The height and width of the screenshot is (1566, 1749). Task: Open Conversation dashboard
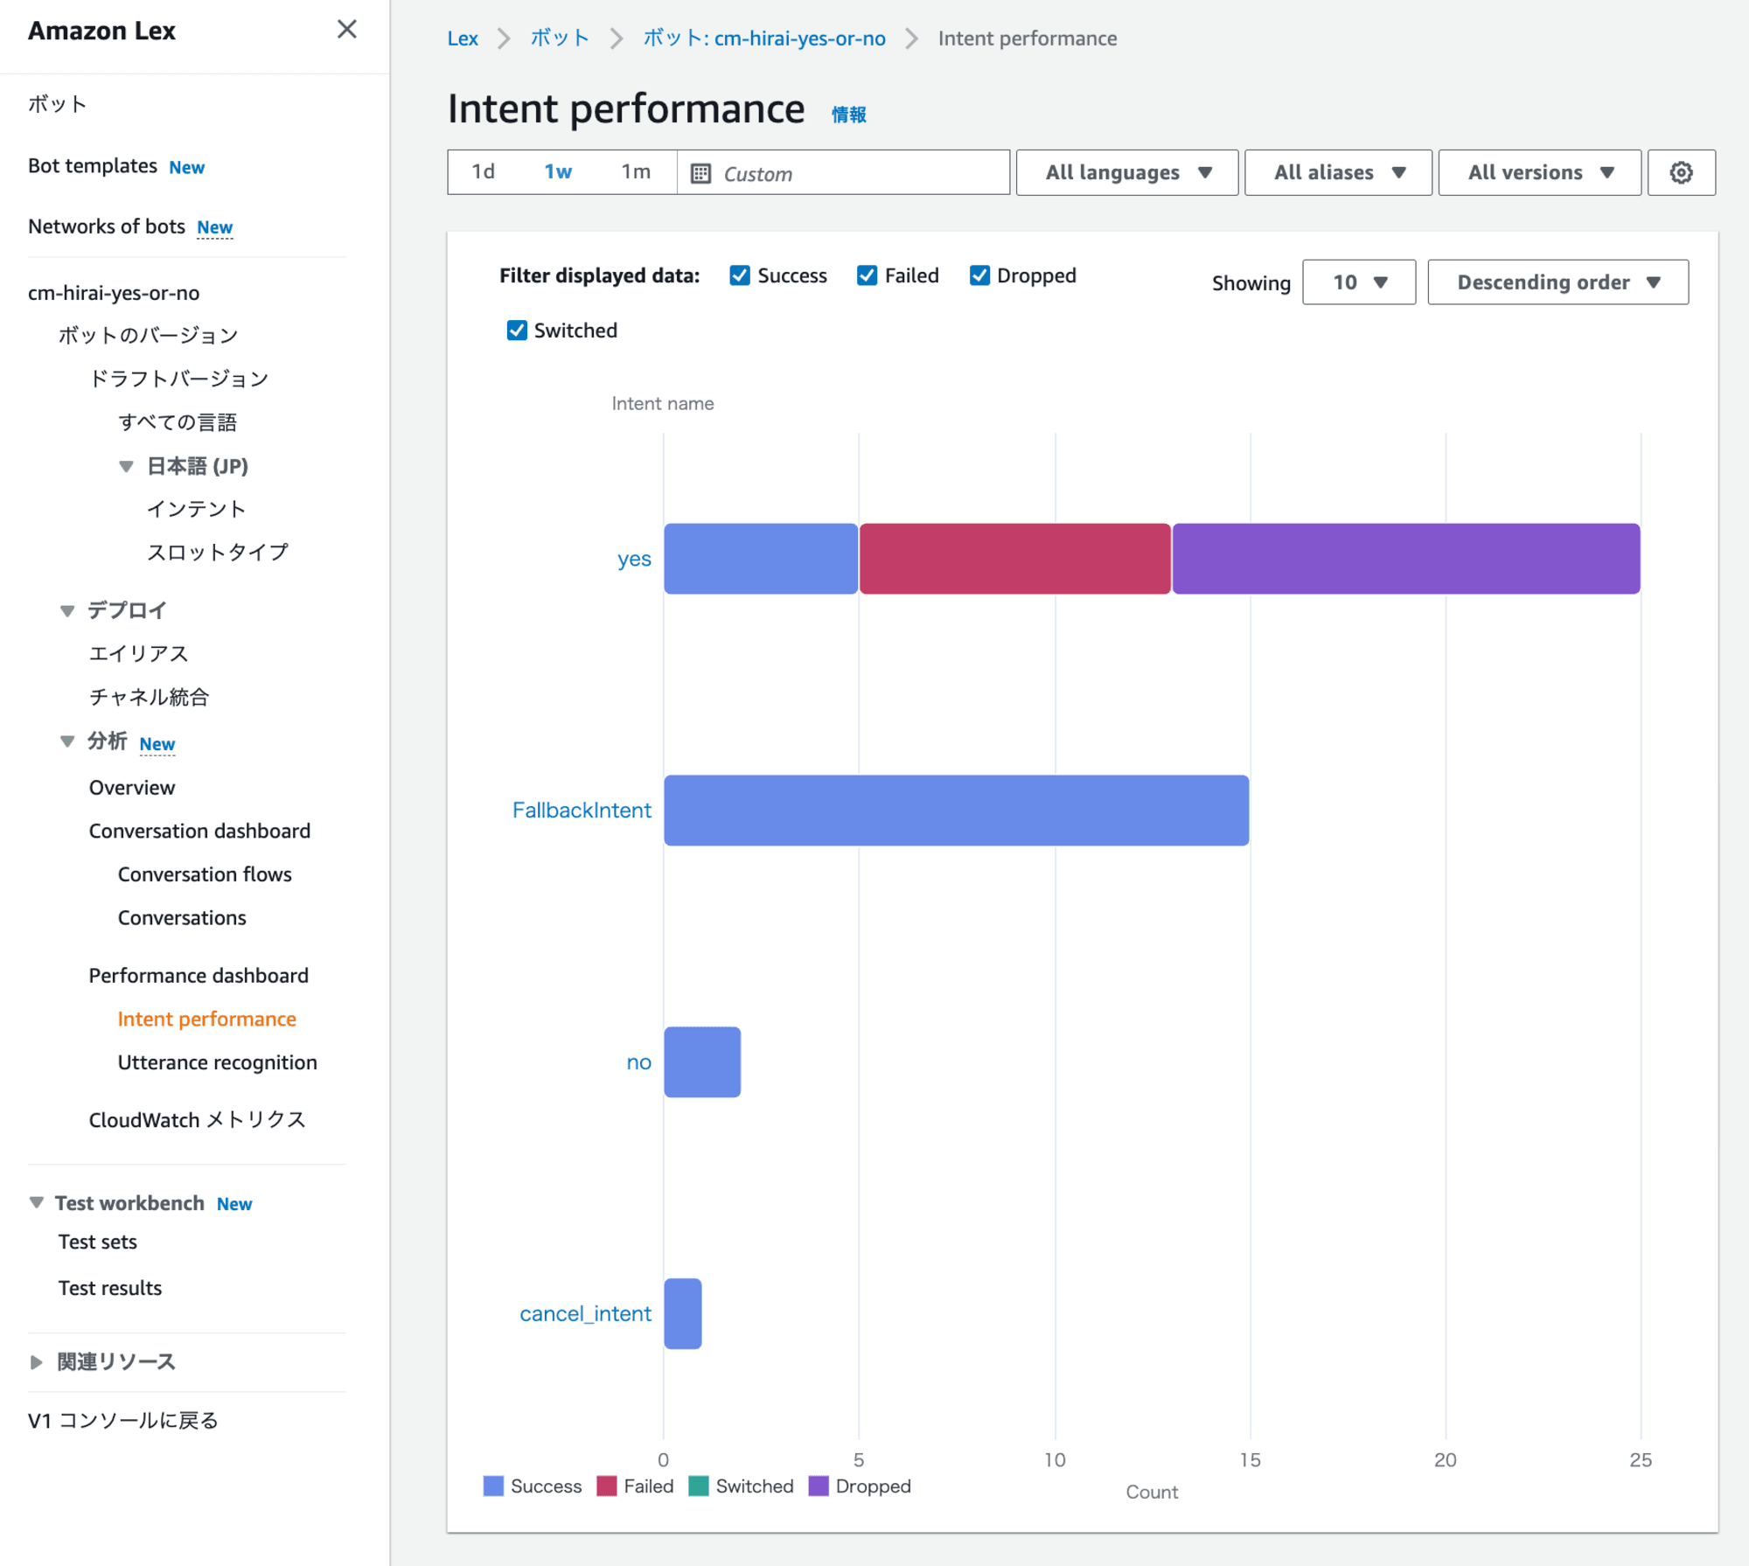(x=199, y=831)
